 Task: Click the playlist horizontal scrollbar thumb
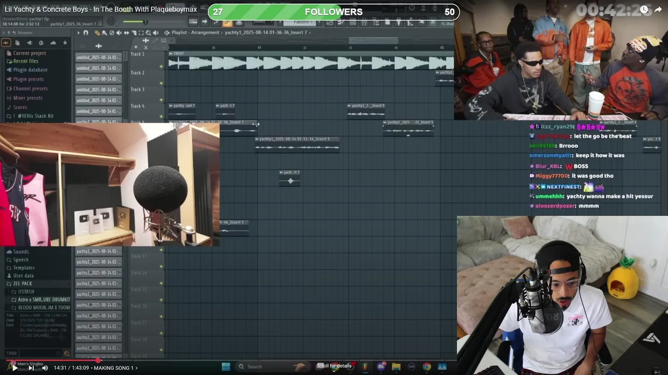373,40
